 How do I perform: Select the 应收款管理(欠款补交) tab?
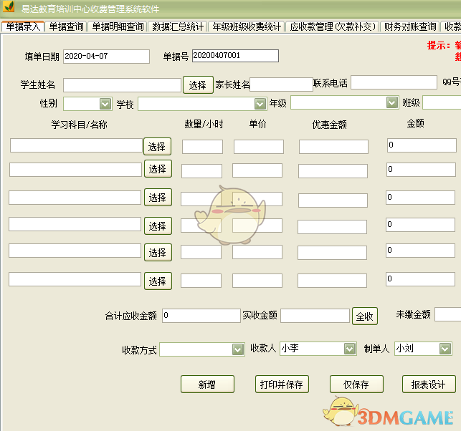click(x=333, y=26)
